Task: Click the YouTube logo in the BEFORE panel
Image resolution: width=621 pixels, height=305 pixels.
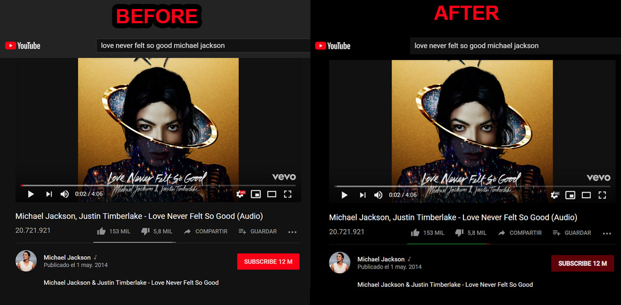Action: (23, 46)
